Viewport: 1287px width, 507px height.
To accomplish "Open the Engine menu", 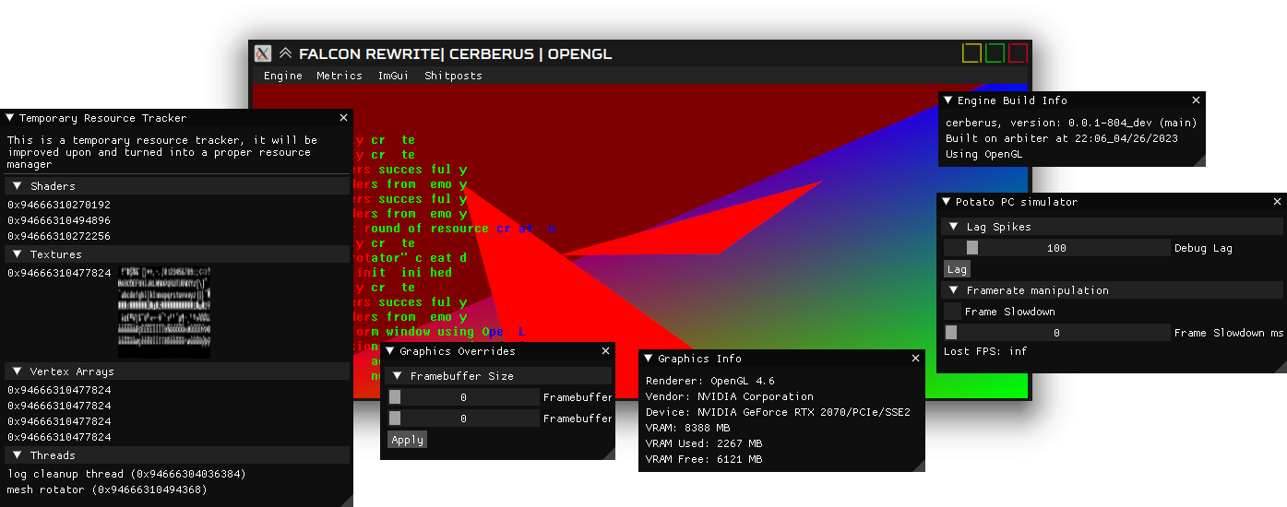I will point(282,76).
